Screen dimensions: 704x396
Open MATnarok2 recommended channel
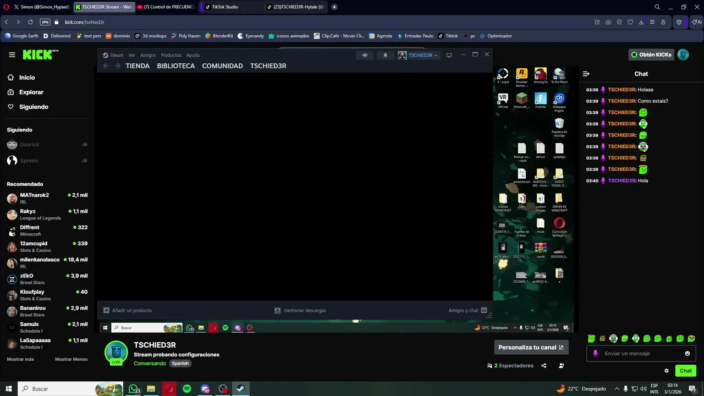point(47,198)
